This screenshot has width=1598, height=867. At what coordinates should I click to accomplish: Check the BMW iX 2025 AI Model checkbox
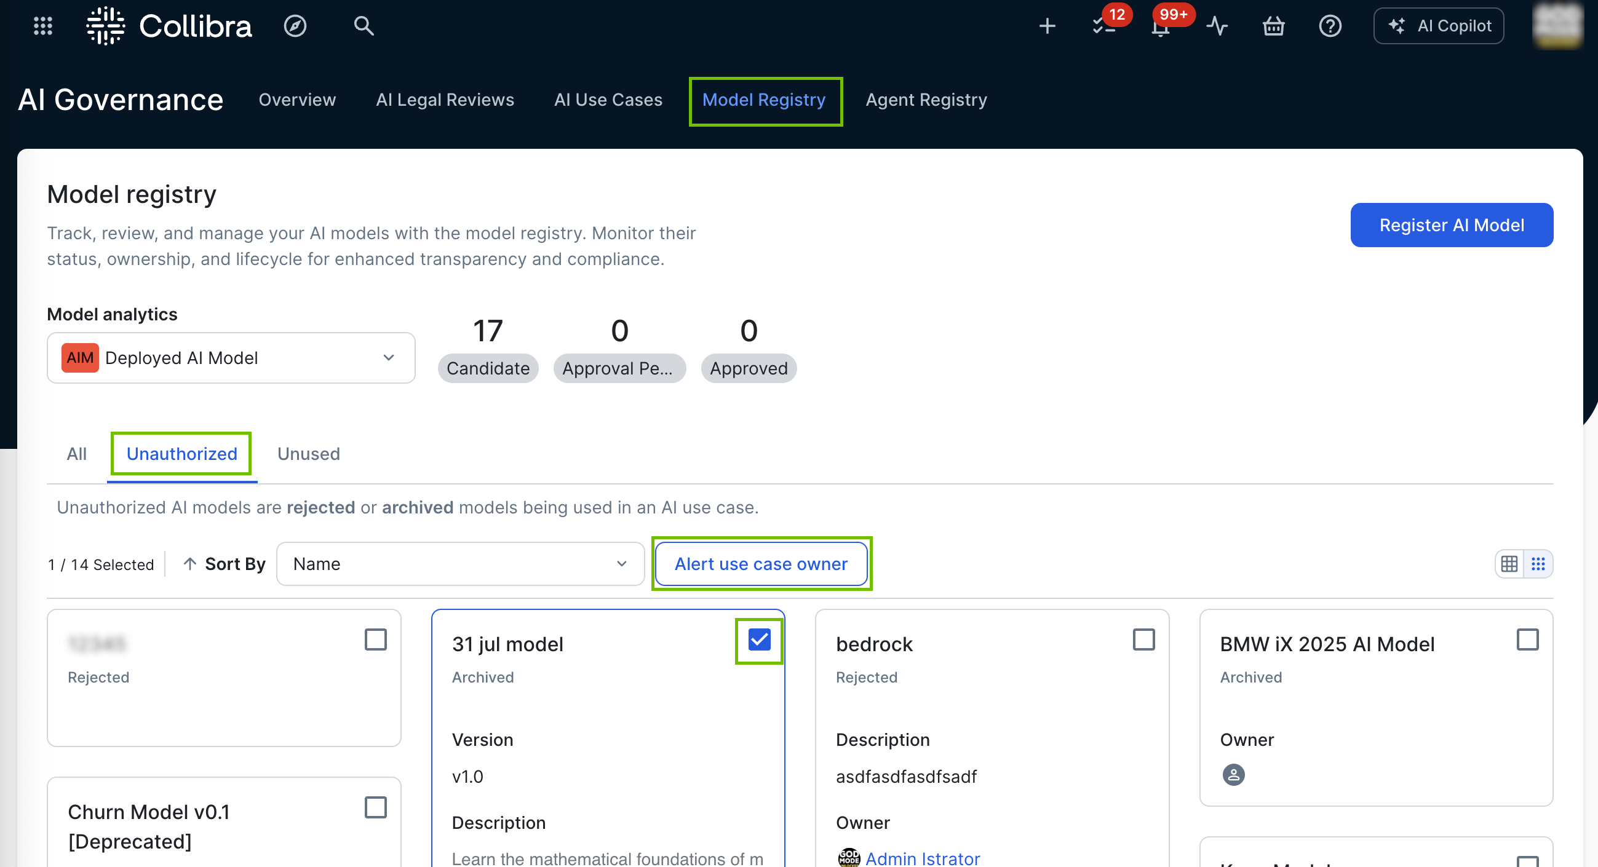coord(1527,639)
